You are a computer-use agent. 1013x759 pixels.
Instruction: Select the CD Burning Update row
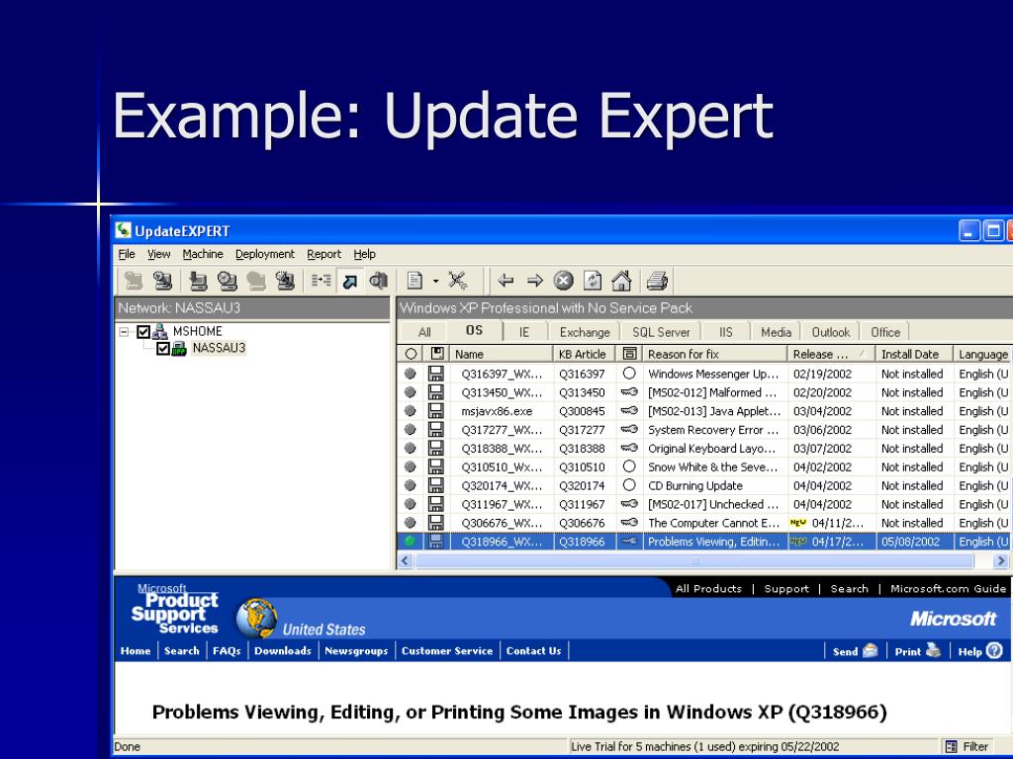704,485
